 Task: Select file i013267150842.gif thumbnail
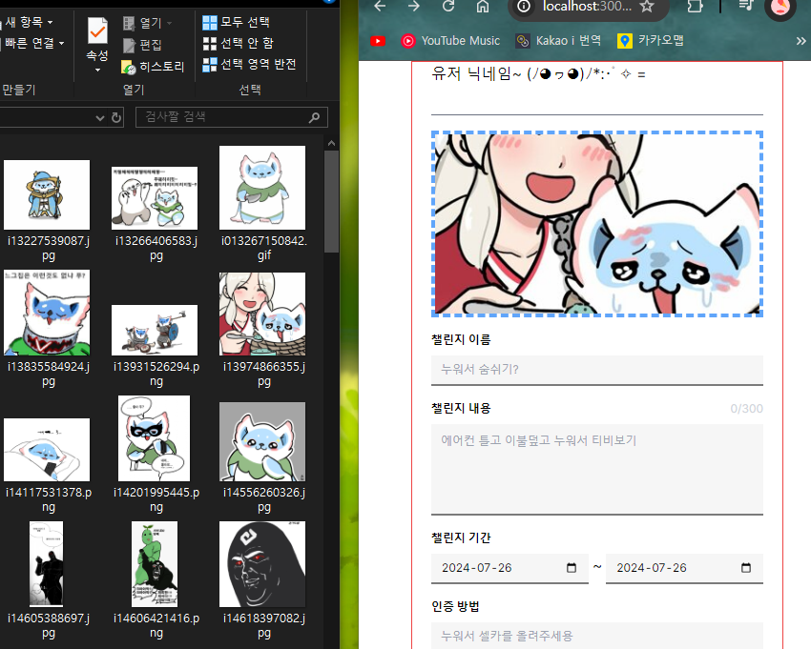262,188
